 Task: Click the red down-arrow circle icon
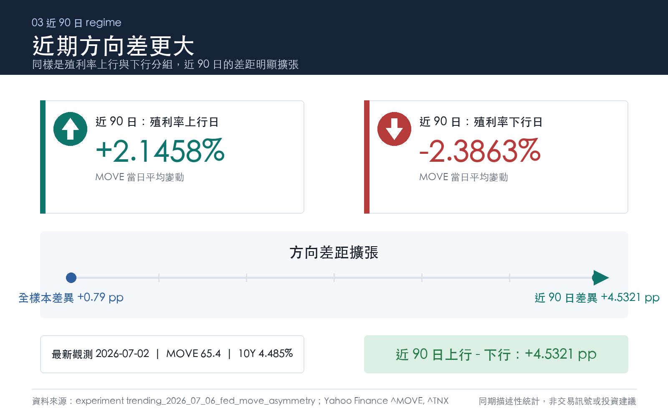pyautogui.click(x=394, y=129)
